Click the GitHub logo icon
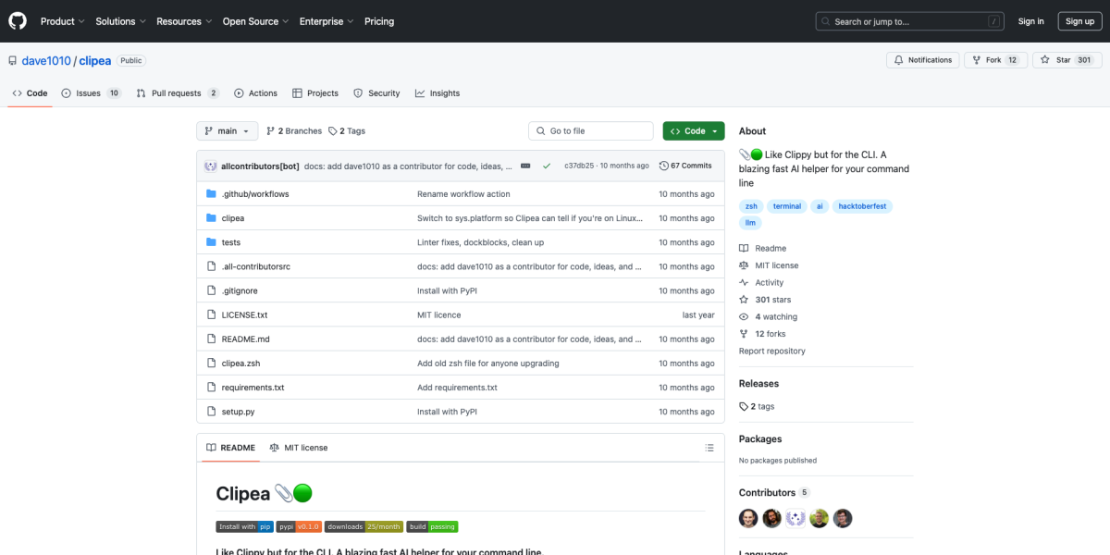The height and width of the screenshot is (555, 1110). pos(18,21)
